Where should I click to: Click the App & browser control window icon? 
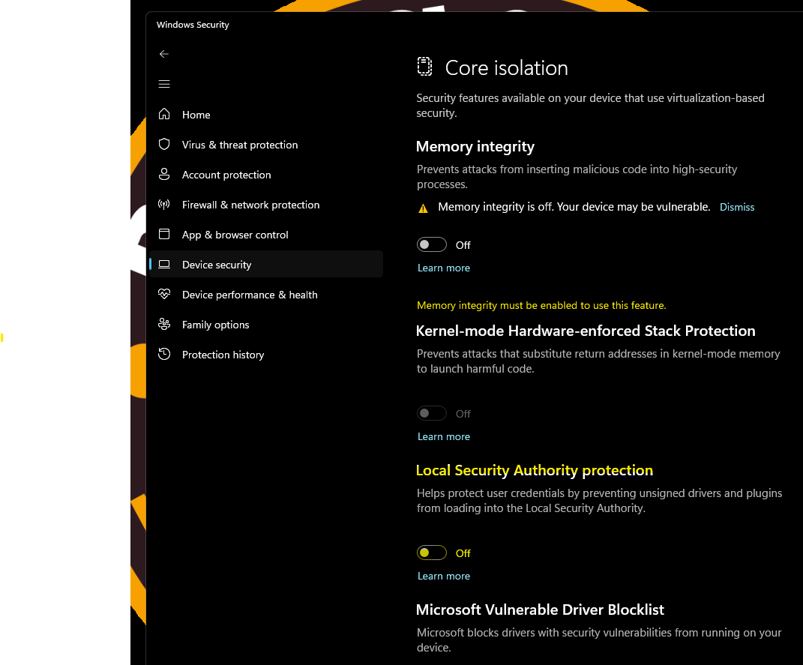[164, 234]
